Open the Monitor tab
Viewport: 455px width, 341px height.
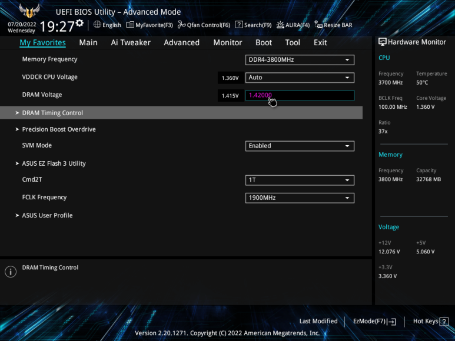227,42
